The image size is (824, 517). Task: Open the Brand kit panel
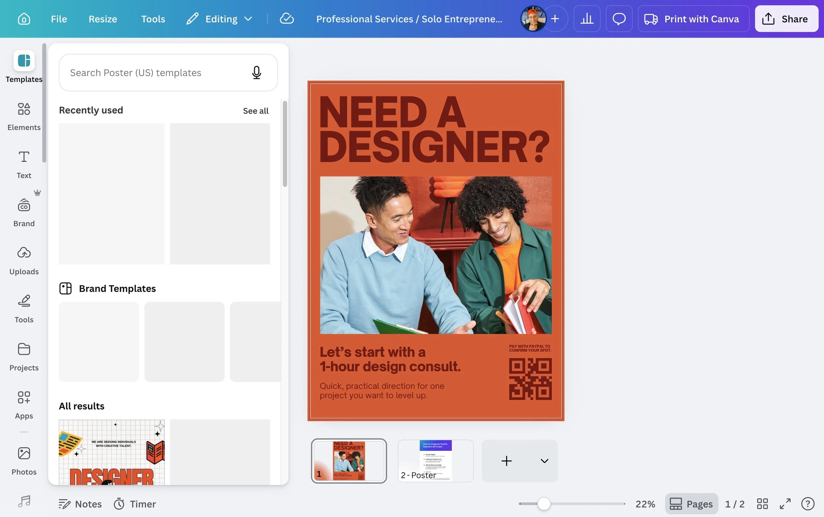[24, 212]
